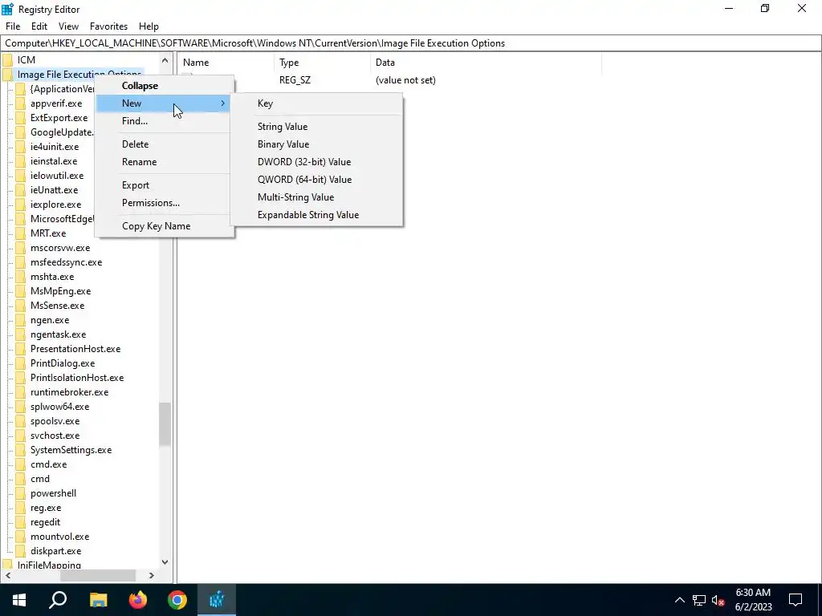This screenshot has height=616, width=822.
Task: Open Permissions... from the context menu
Action: (164, 203)
